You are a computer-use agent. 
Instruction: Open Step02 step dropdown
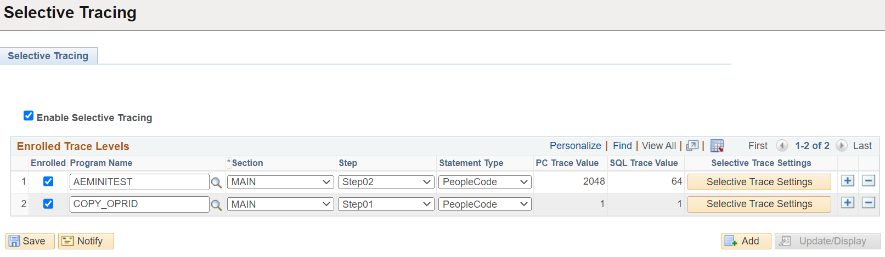[x=386, y=182]
